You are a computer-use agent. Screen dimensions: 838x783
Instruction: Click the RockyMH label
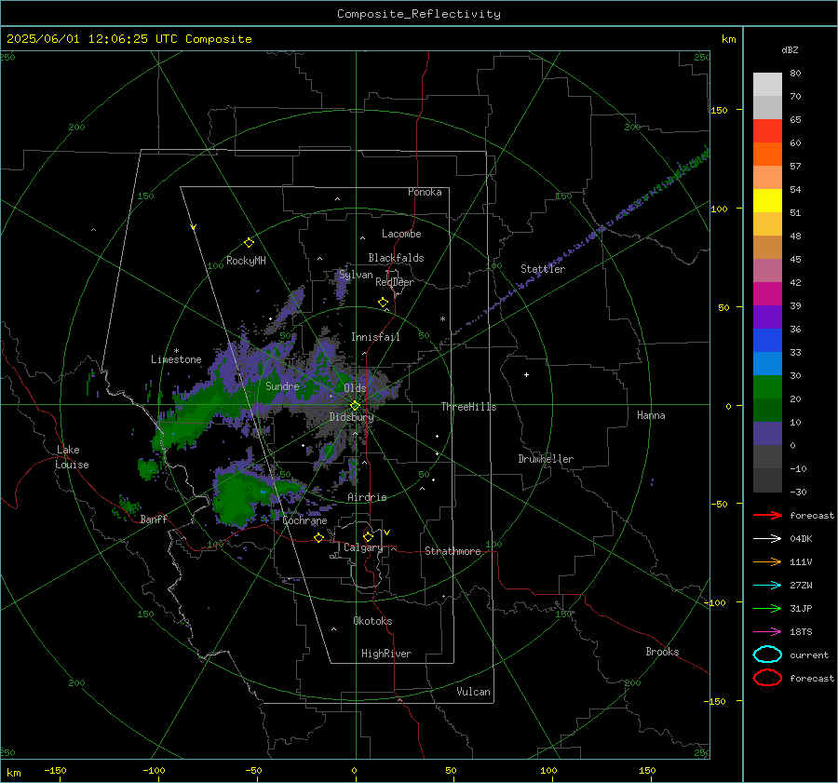pos(246,261)
